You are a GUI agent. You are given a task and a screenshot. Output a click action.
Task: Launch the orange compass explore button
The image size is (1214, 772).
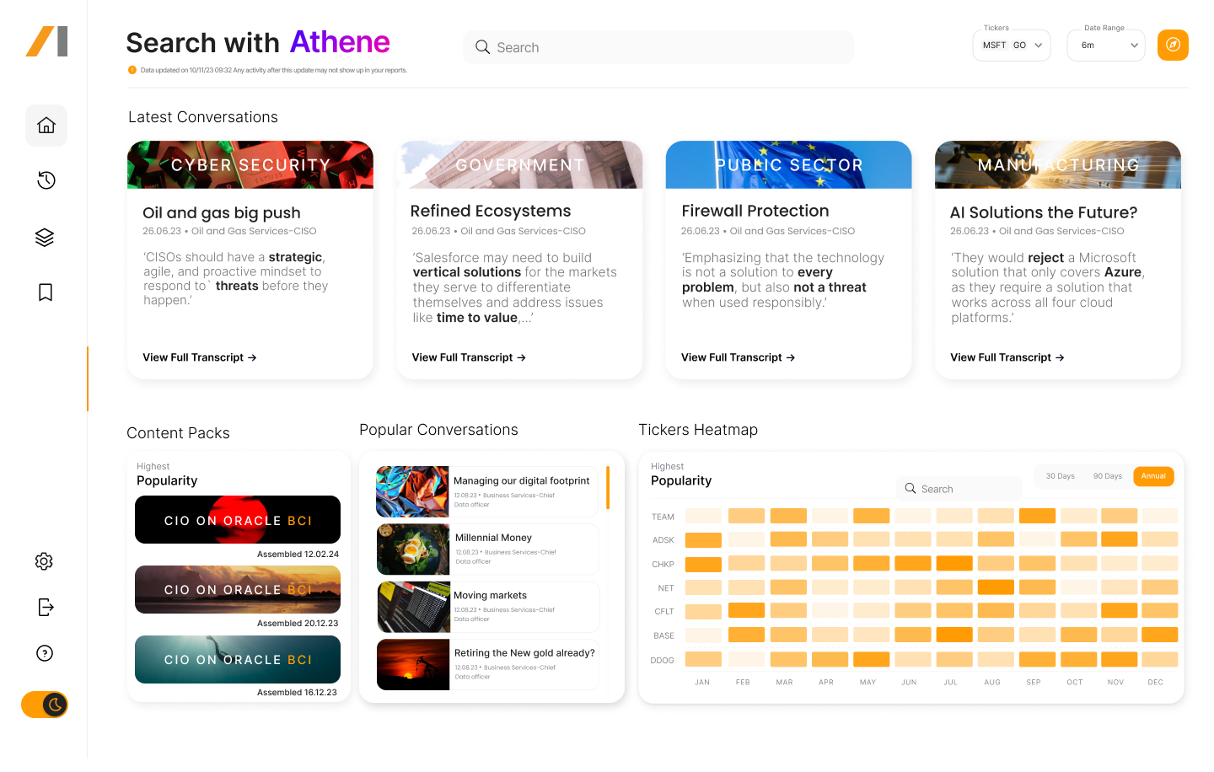click(x=1173, y=46)
